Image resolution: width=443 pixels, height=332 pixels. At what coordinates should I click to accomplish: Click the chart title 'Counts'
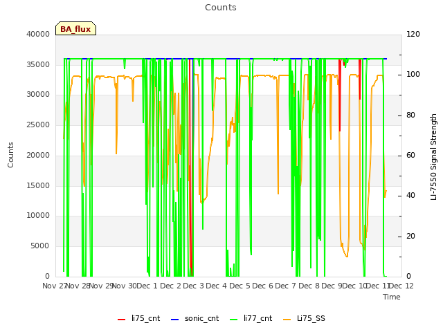(x=221, y=8)
